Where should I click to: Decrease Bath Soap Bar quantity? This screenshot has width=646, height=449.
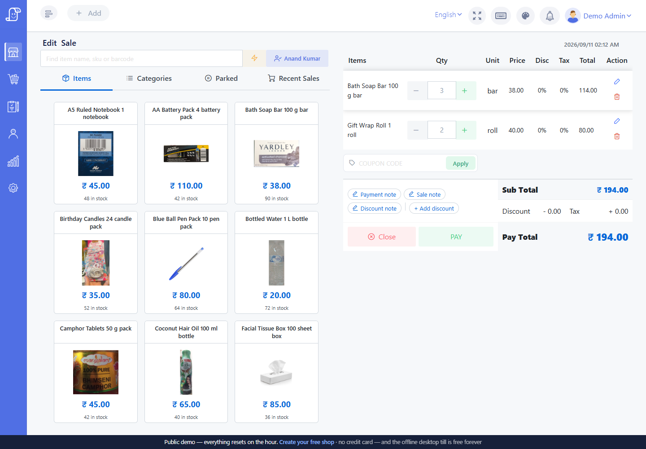[416, 91]
